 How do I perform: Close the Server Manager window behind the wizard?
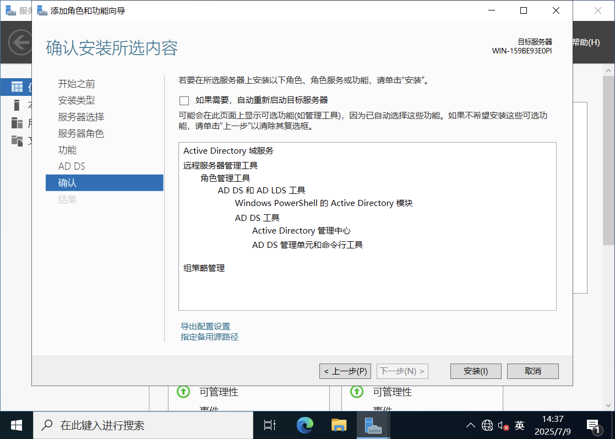(598, 10)
